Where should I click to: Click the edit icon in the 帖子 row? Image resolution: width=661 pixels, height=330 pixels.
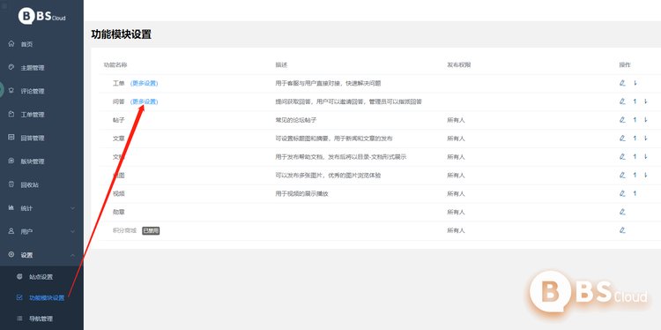(x=622, y=120)
